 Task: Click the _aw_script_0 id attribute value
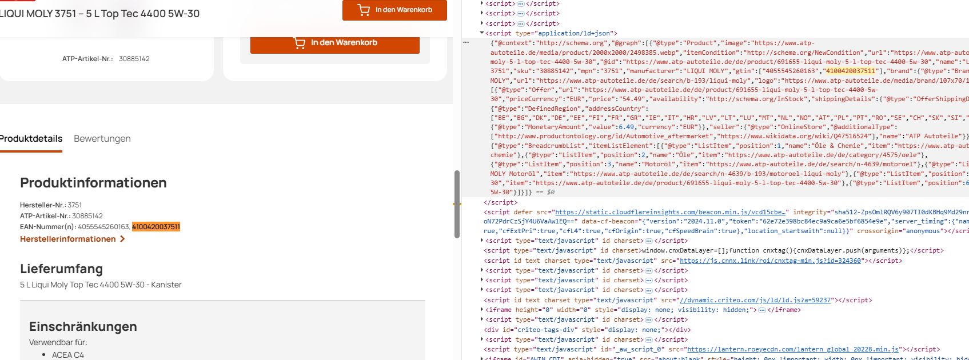[x=638, y=349]
